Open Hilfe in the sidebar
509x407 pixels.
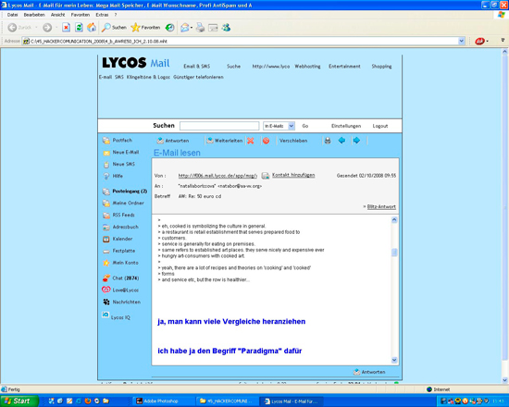click(113, 176)
